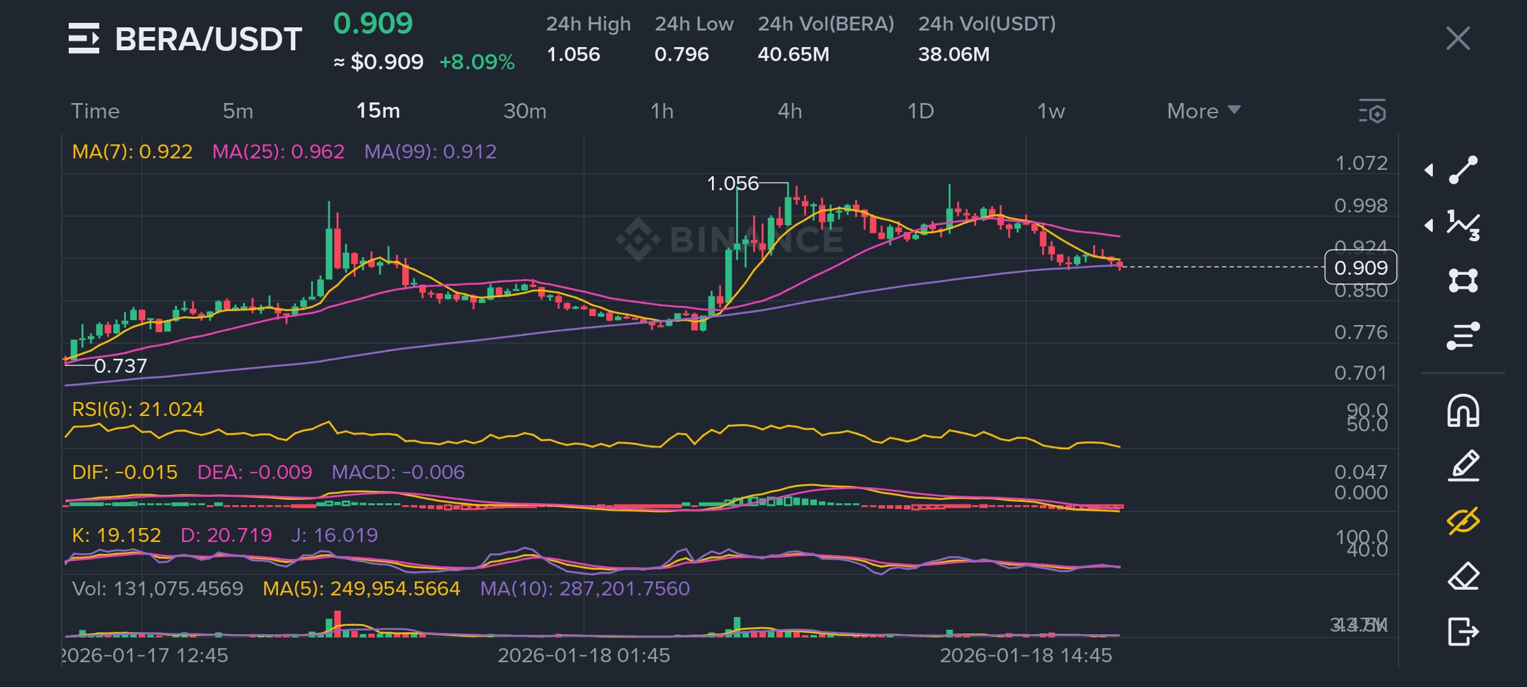Select the pencil drawing tool
The width and height of the screenshot is (1527, 687).
click(1463, 466)
